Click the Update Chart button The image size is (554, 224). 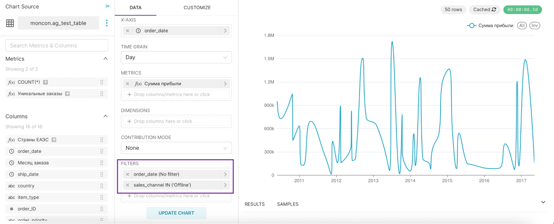[x=176, y=213]
